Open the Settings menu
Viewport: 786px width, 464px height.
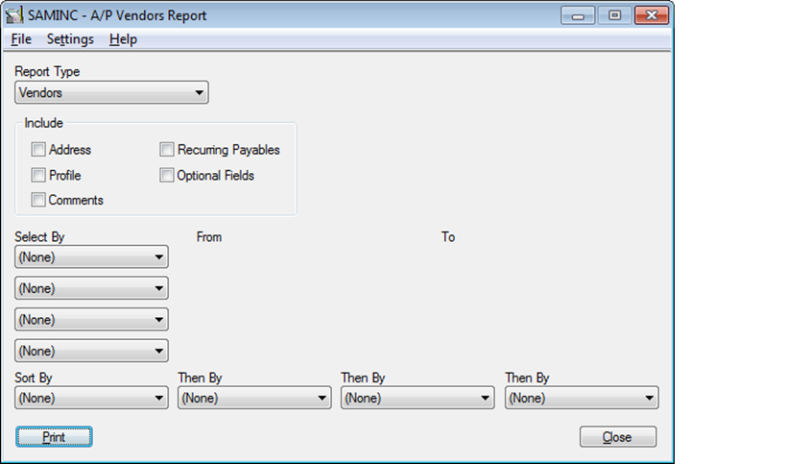click(70, 39)
